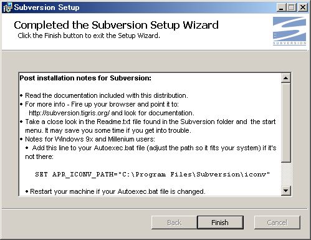Click the scroll up arrow of notes box
311x240 pixels.
pos(286,78)
